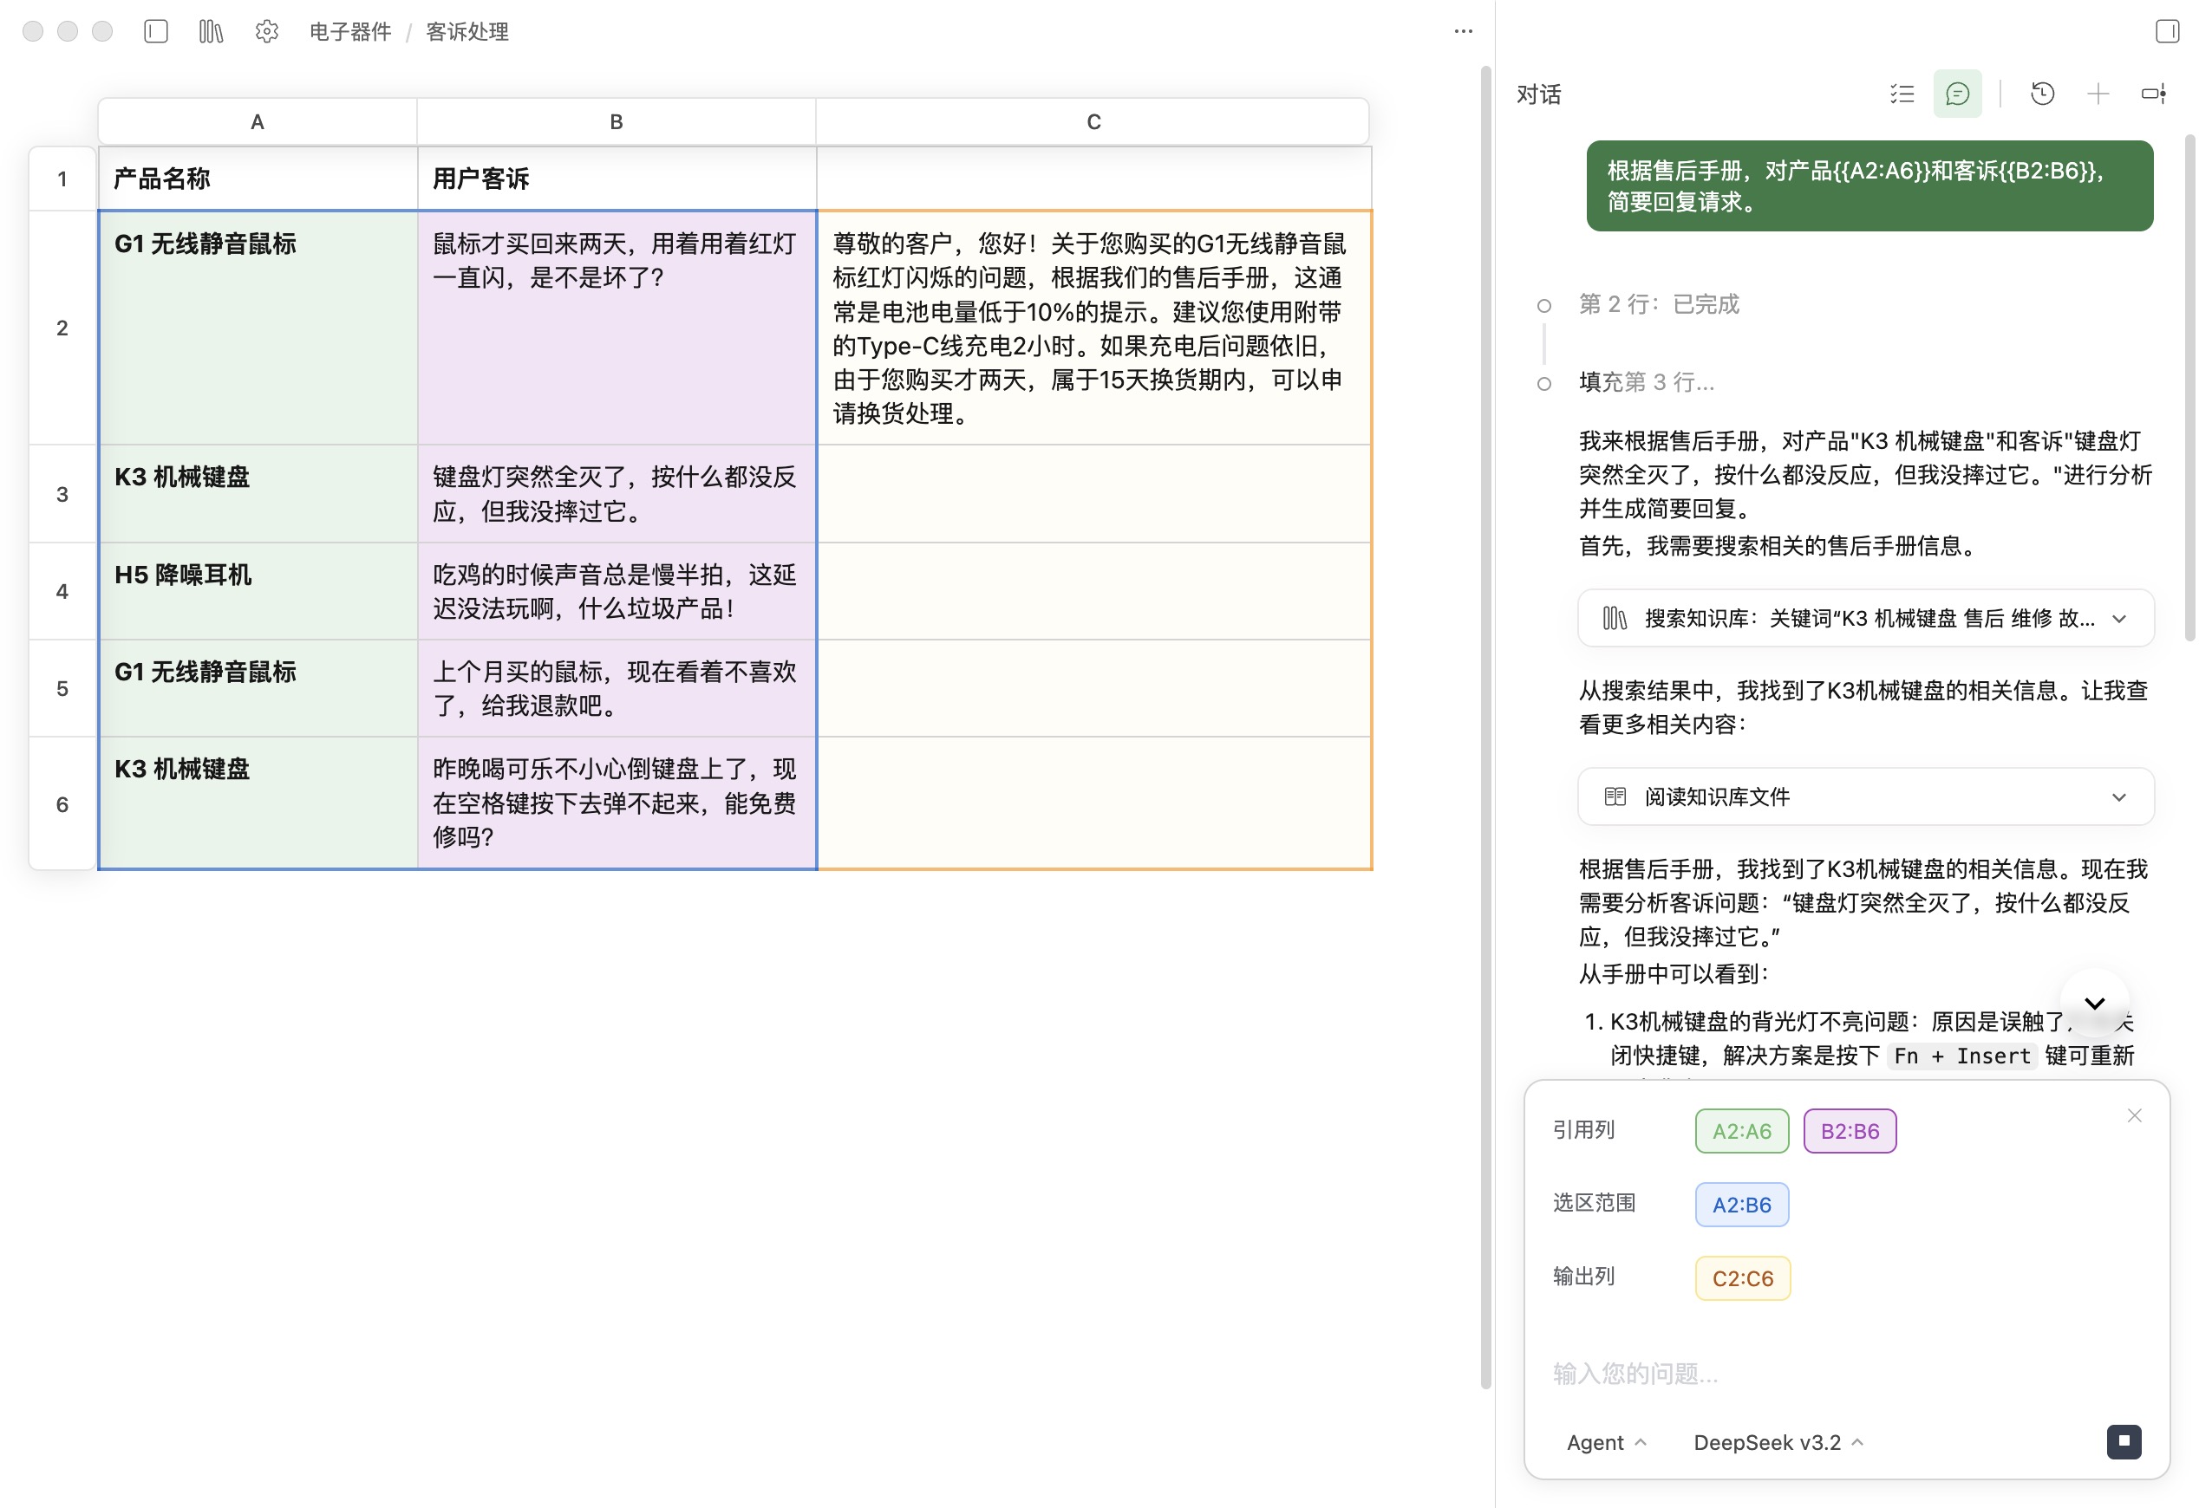Click the panel layout icon beside plus

[x=2154, y=94]
